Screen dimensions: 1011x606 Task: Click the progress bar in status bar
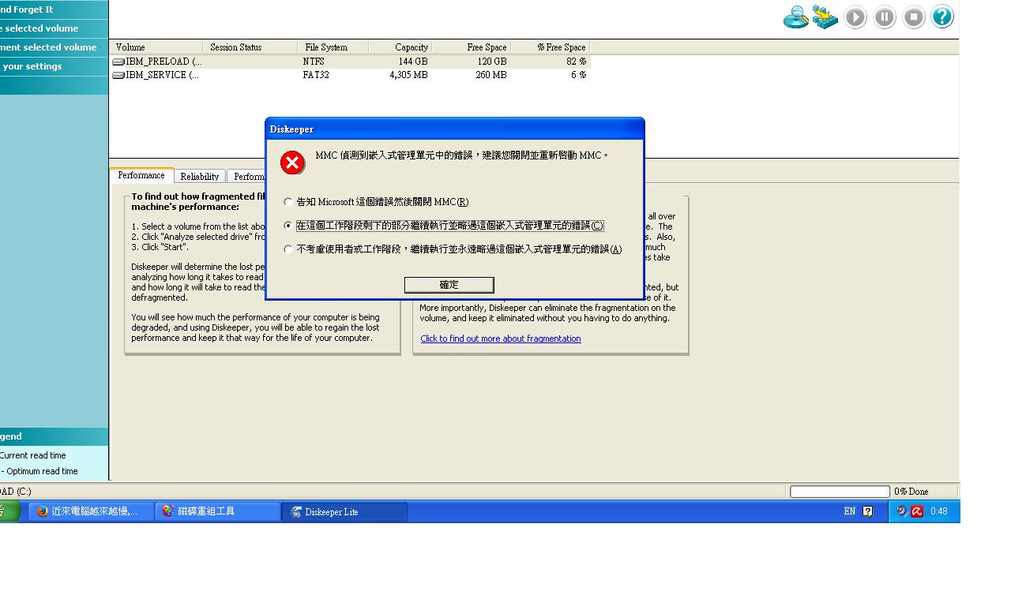coord(840,492)
